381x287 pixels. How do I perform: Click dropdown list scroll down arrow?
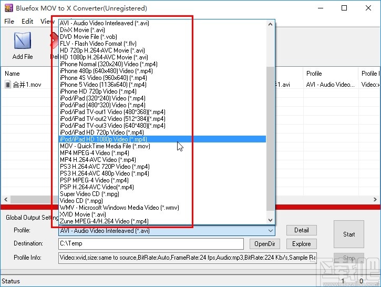(x=270, y=220)
